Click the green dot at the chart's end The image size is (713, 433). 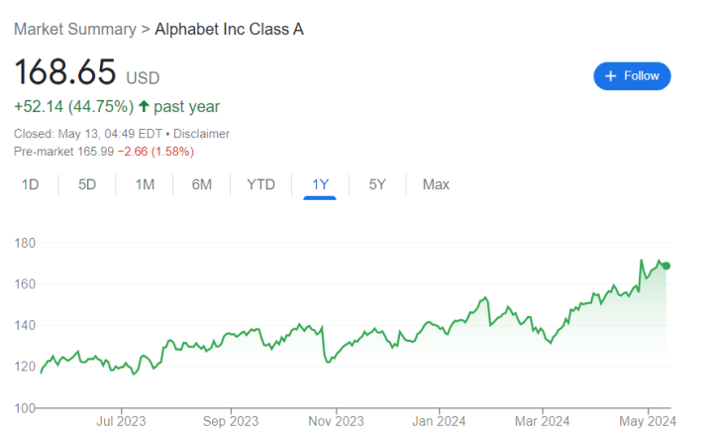(x=666, y=266)
